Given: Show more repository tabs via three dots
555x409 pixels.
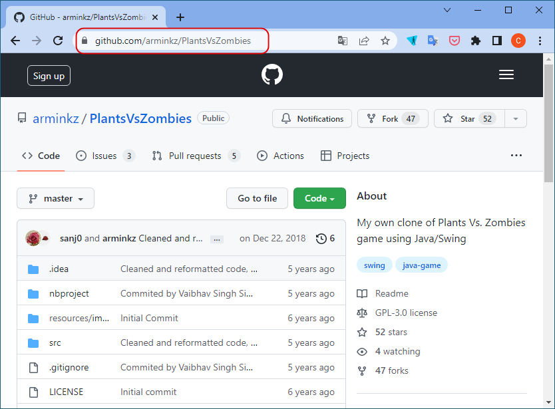Looking at the screenshot, I should pyautogui.click(x=516, y=156).
